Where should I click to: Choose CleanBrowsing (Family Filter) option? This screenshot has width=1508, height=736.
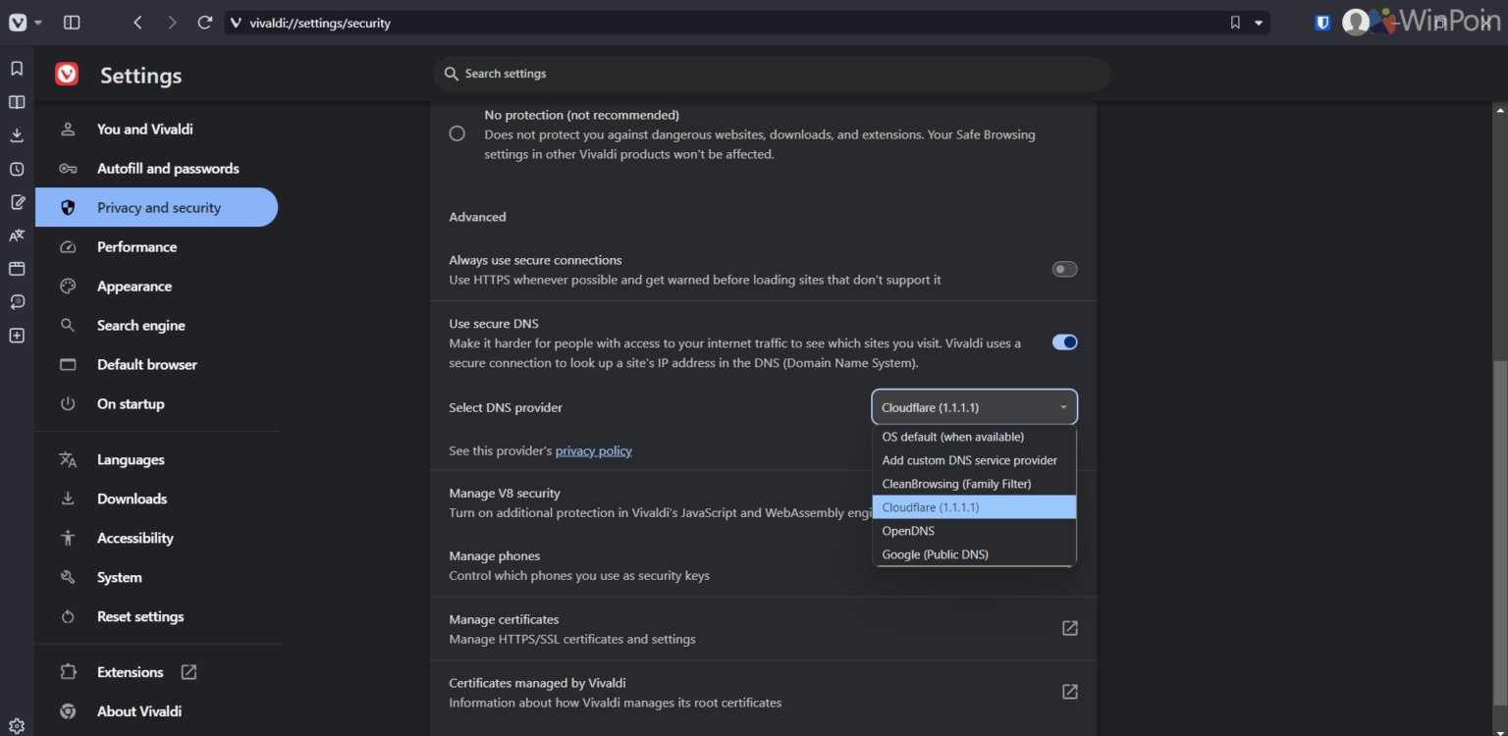(974, 484)
